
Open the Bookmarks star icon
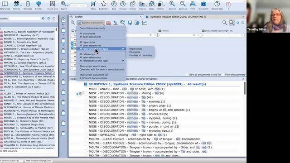click(104, 4)
